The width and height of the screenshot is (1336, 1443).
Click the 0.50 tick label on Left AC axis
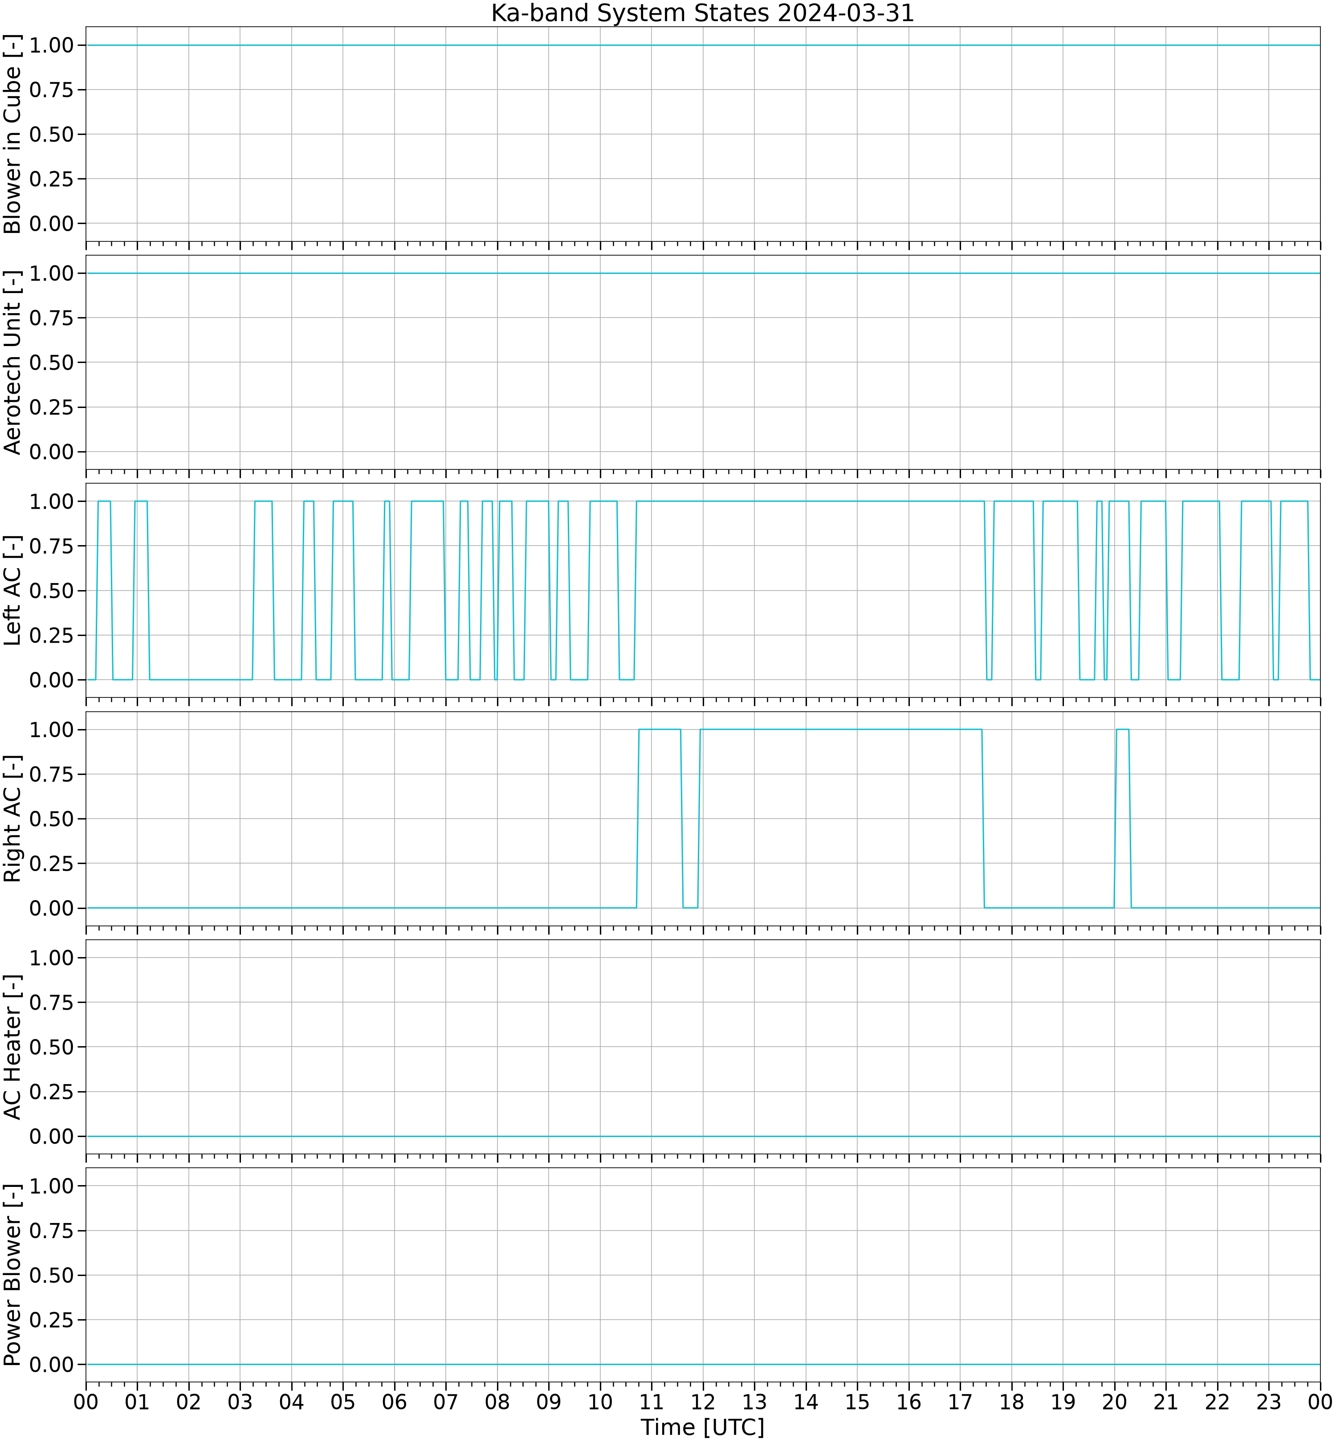pyautogui.click(x=51, y=591)
